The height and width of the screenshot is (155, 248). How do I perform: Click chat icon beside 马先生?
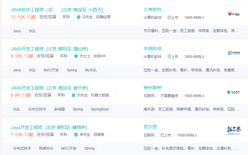coord(79,17)
